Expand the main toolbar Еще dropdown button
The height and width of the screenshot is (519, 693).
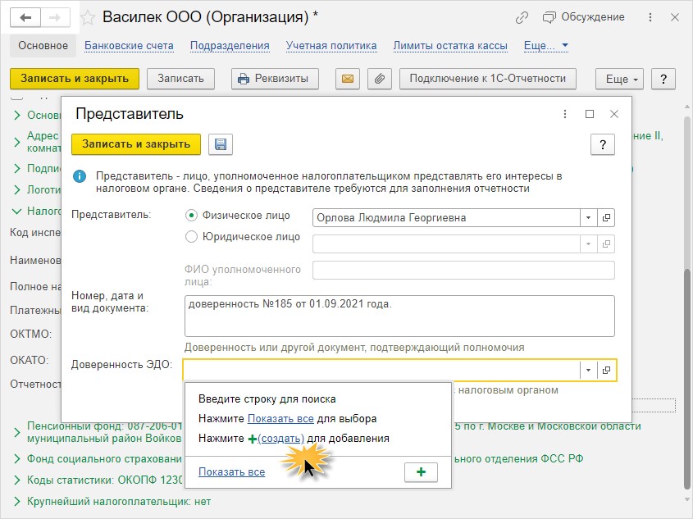click(x=620, y=79)
